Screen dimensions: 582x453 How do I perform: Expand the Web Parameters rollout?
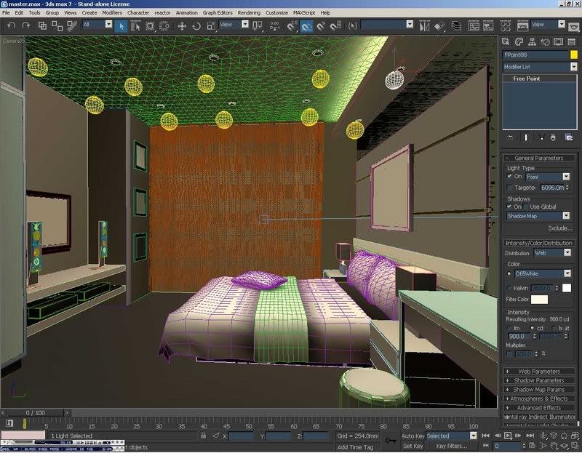[x=539, y=372]
